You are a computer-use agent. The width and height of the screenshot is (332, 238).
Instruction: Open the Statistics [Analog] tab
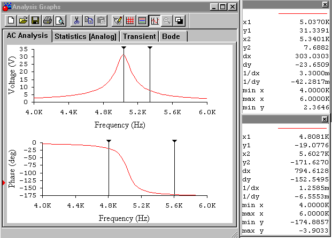coord(86,36)
